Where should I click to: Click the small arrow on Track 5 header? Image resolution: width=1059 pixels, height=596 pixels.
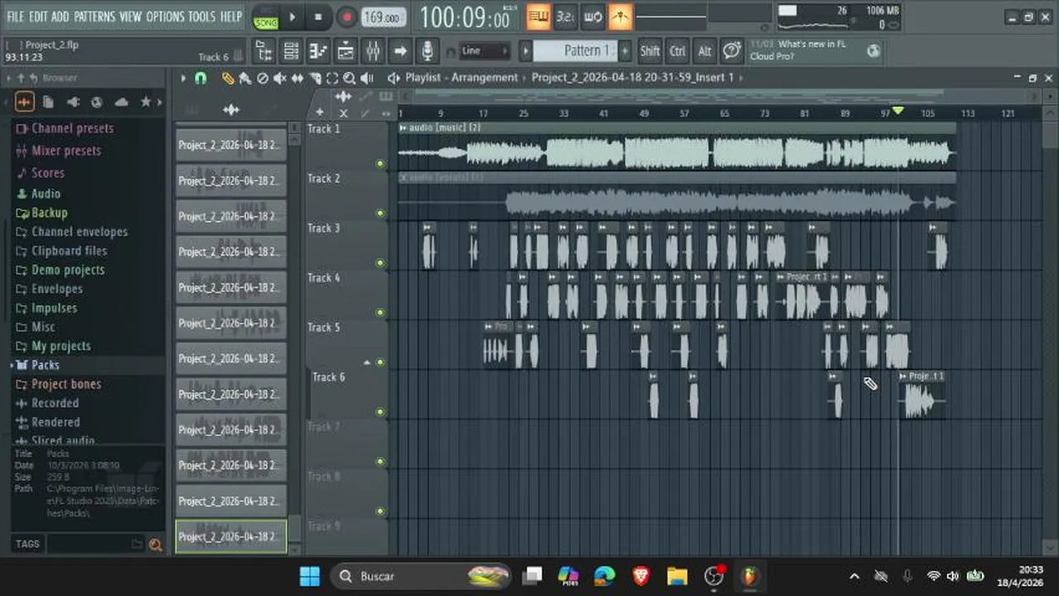[367, 363]
